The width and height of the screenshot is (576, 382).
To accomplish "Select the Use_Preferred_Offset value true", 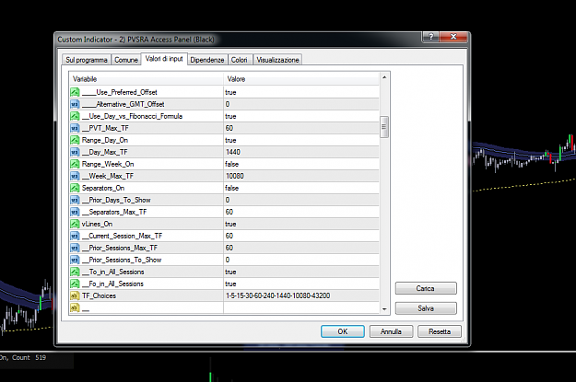I will [x=230, y=92].
